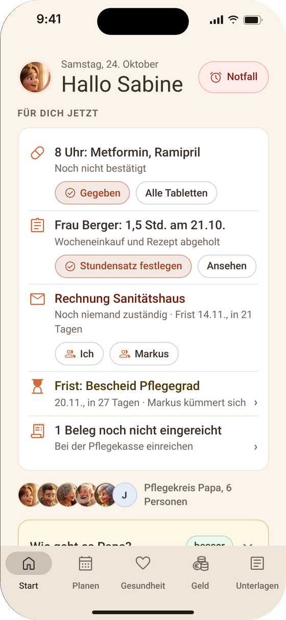The image size is (286, 620).
Task: Switch to Planen tab
Action: pos(86,571)
